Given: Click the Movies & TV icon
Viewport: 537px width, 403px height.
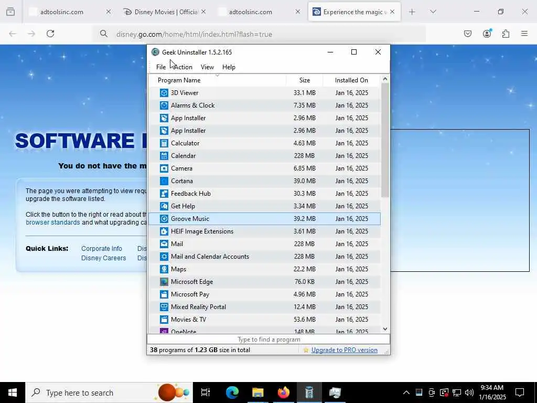Looking at the screenshot, I should pos(164,320).
